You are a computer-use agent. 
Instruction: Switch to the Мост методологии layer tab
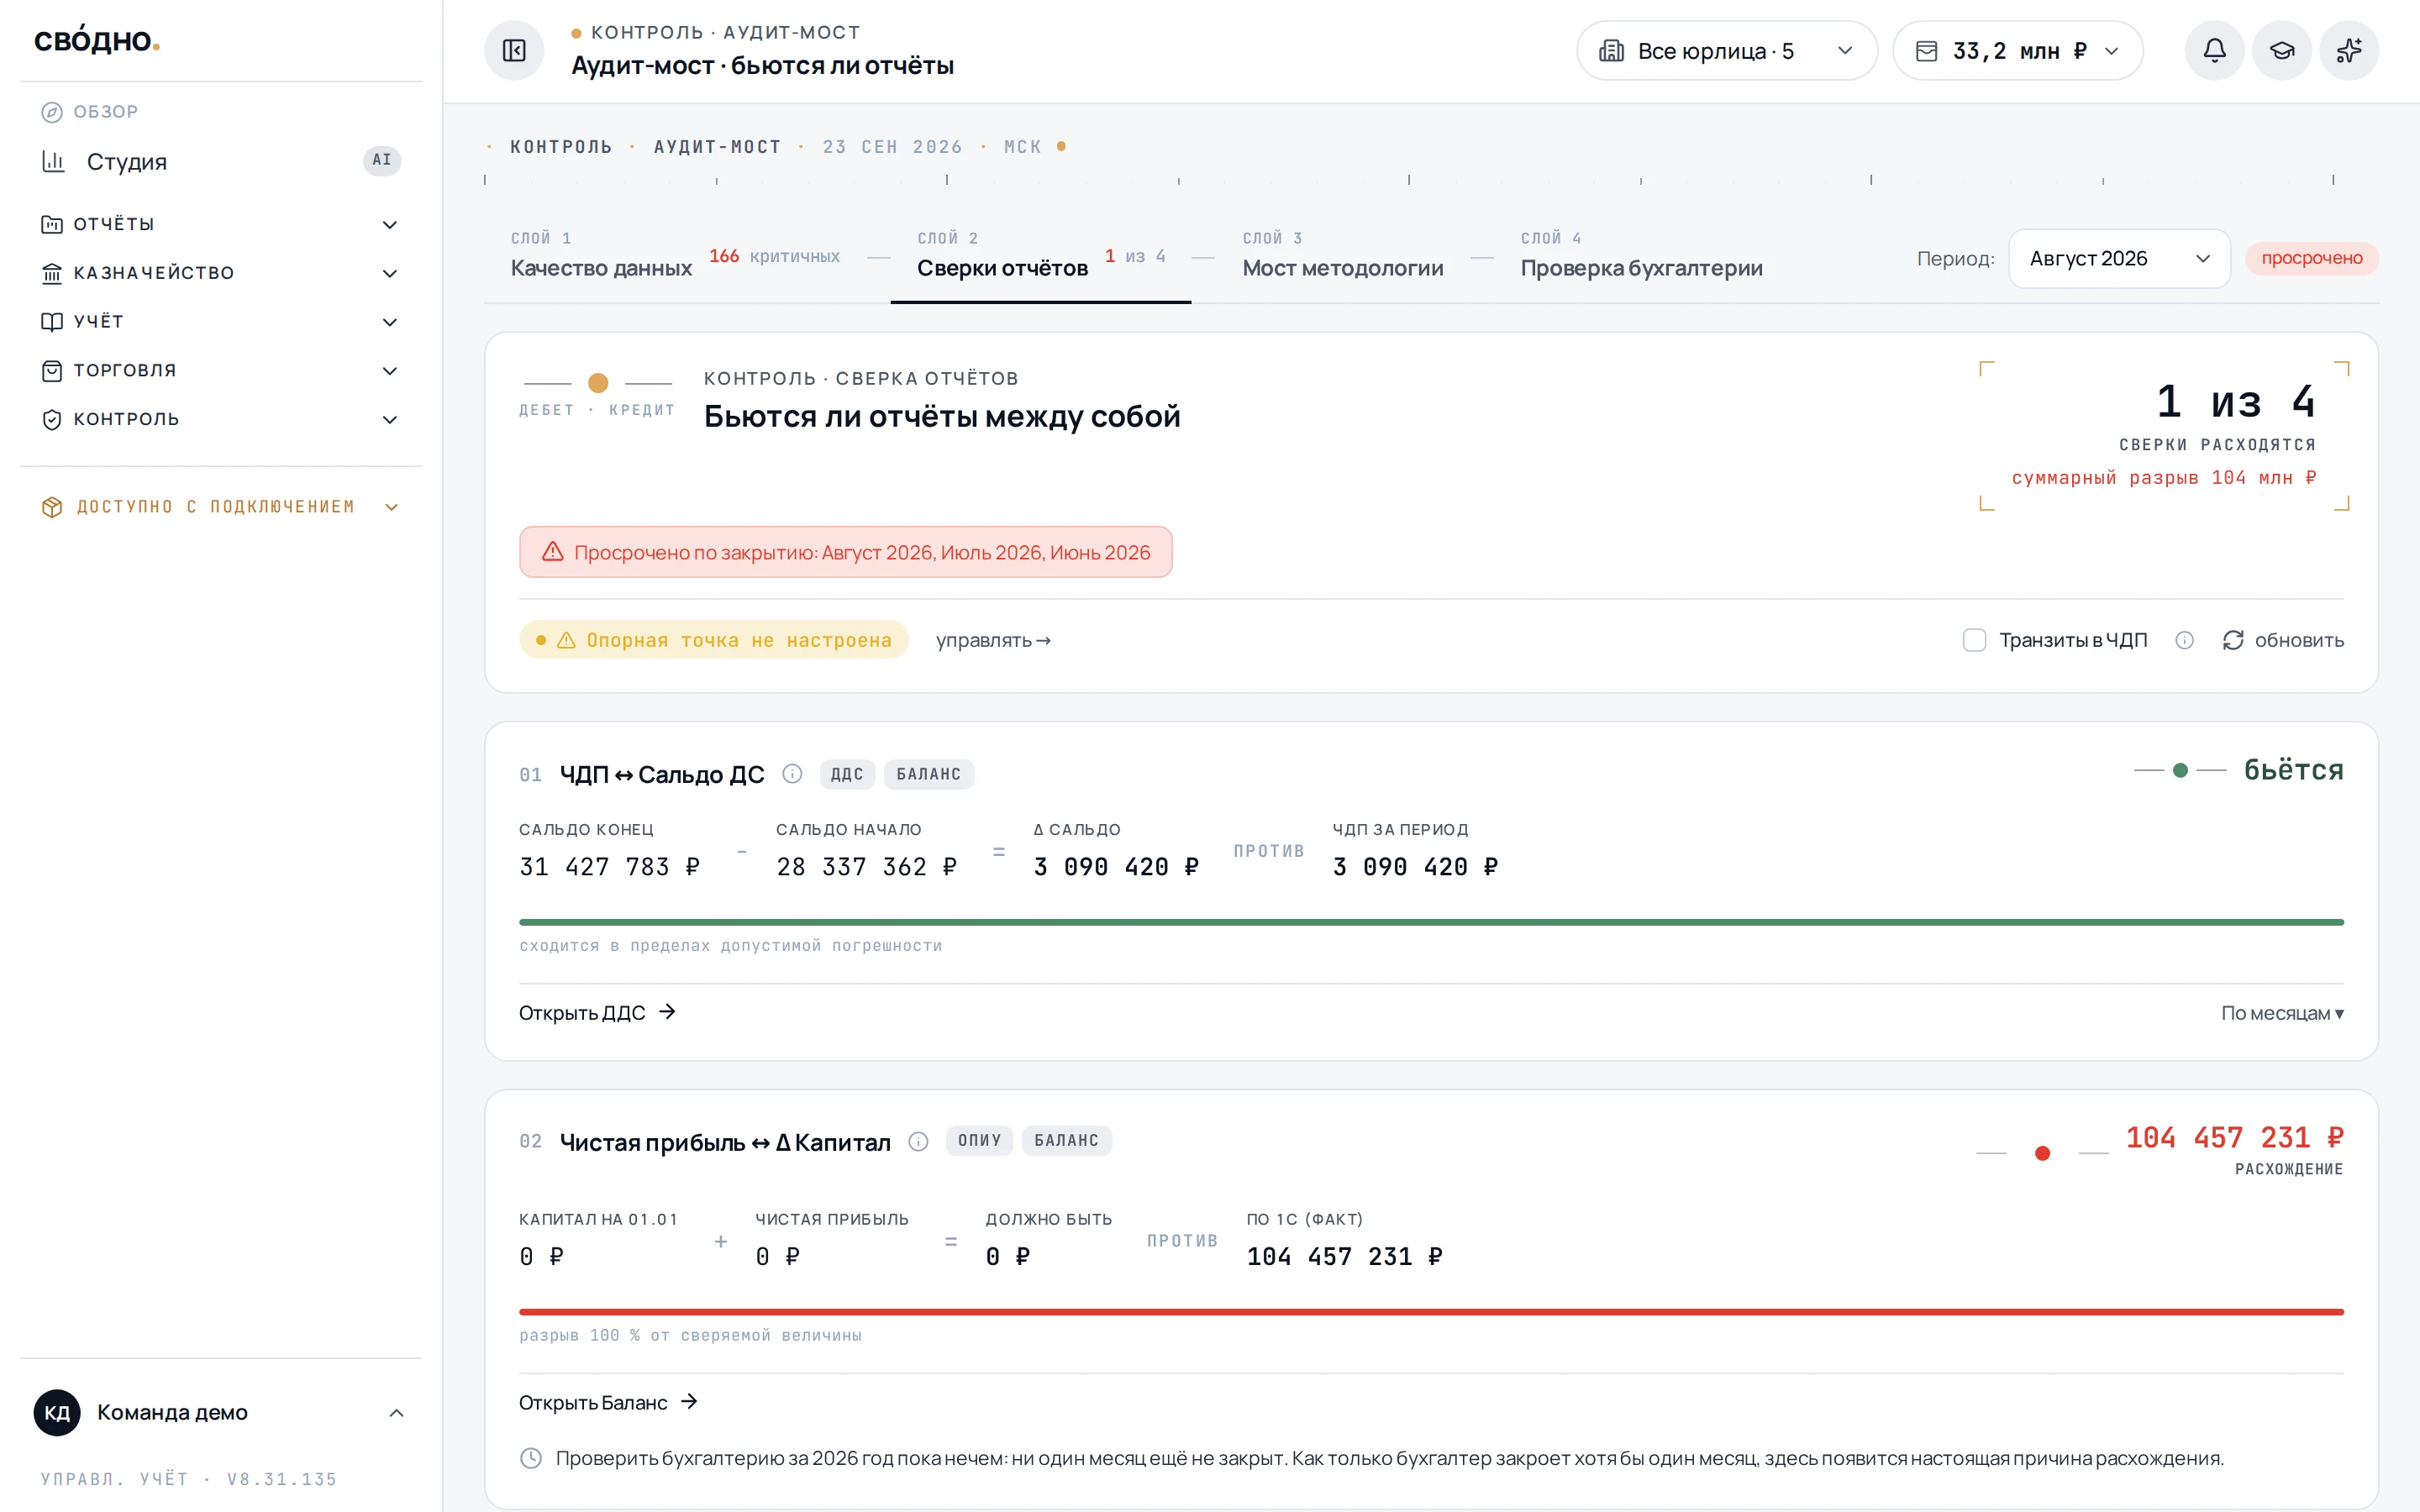[x=1342, y=256]
